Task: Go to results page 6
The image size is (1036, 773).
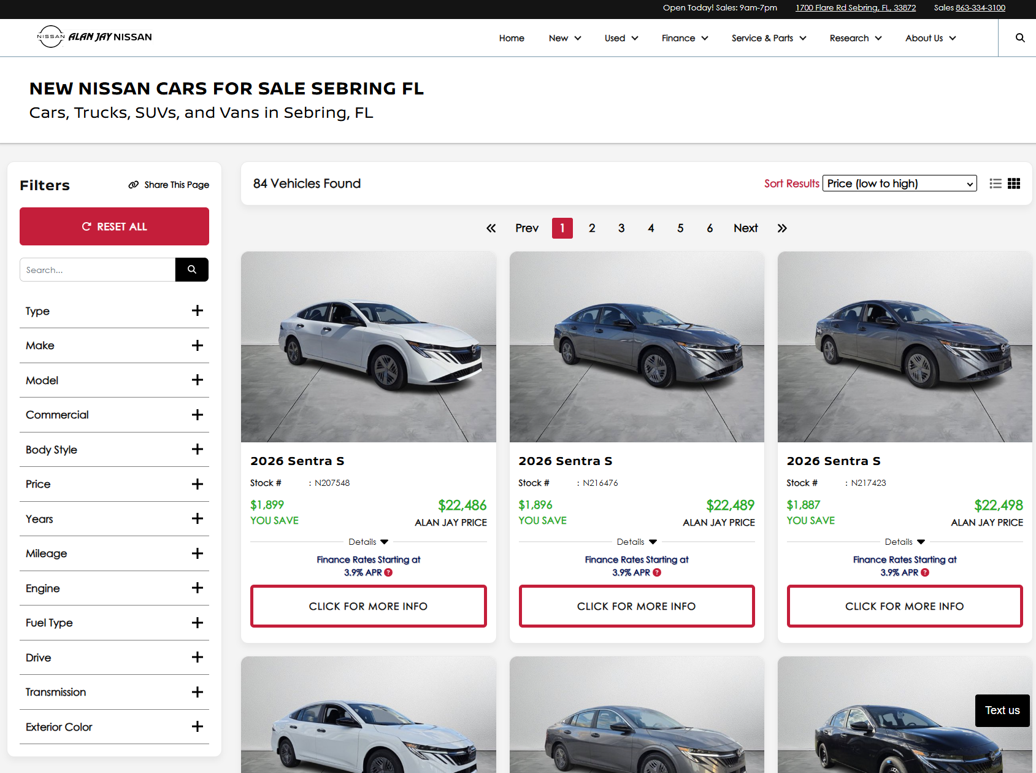Action: pyautogui.click(x=710, y=228)
